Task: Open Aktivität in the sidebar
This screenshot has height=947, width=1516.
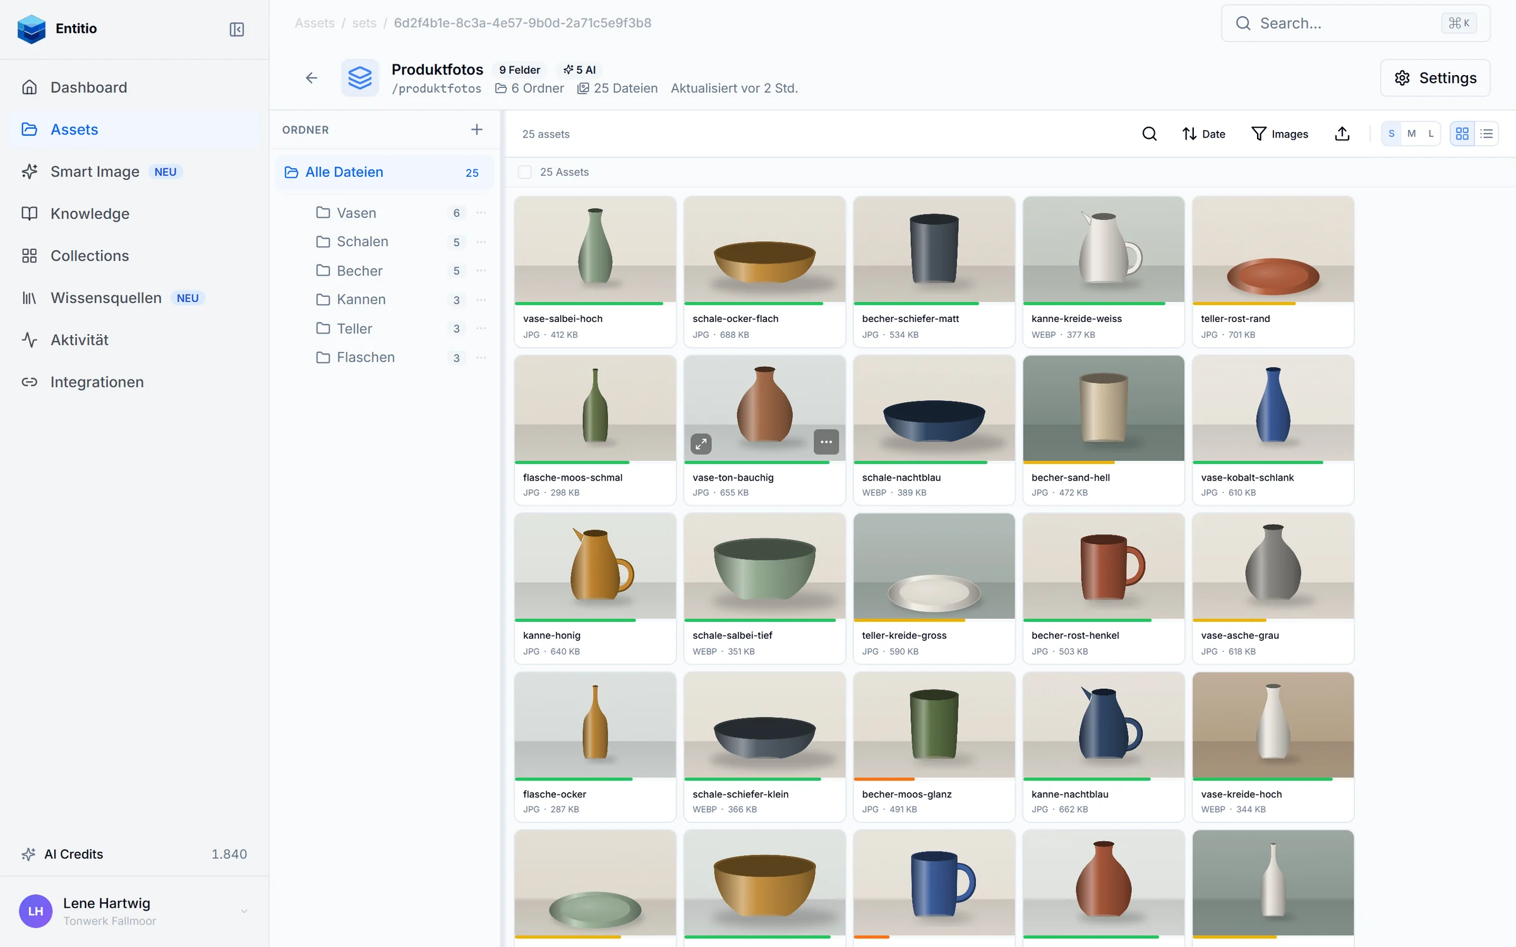Action: pos(134,340)
